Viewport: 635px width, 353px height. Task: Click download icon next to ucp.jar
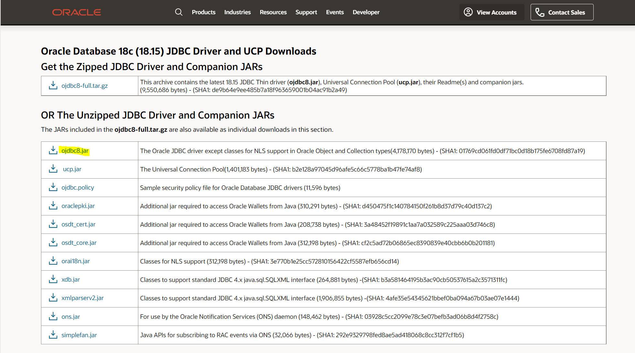[53, 169]
